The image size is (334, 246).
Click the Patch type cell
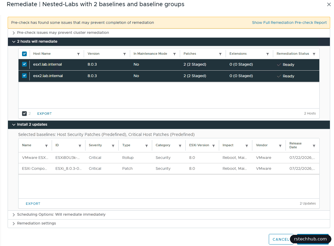[127, 169]
